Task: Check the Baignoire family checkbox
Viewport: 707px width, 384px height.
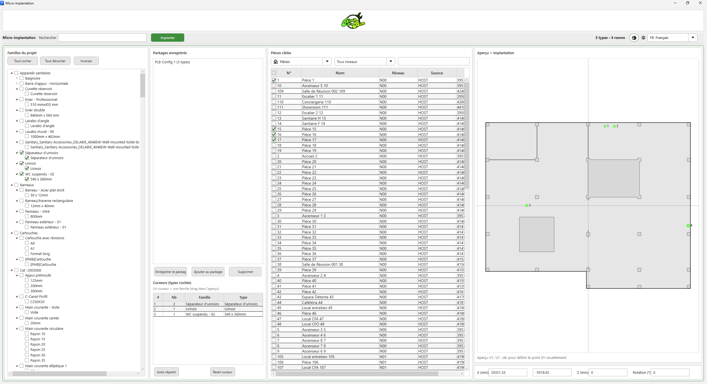Action: (x=22, y=78)
